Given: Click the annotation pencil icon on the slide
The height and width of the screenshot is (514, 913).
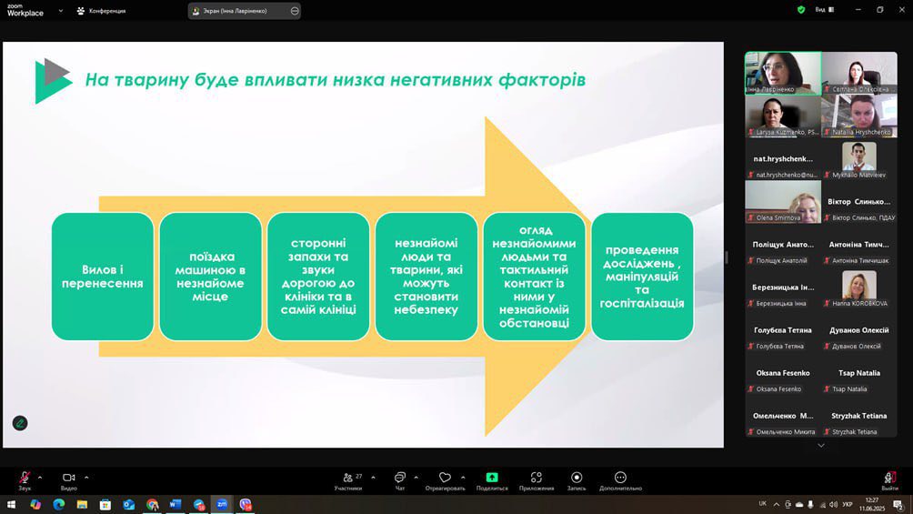Looking at the screenshot, I should pyautogui.click(x=20, y=423).
